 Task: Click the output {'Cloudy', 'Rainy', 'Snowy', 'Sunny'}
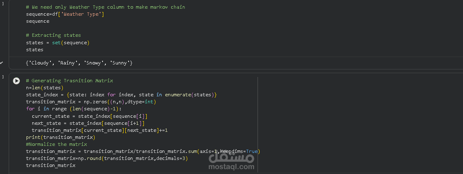(79, 63)
